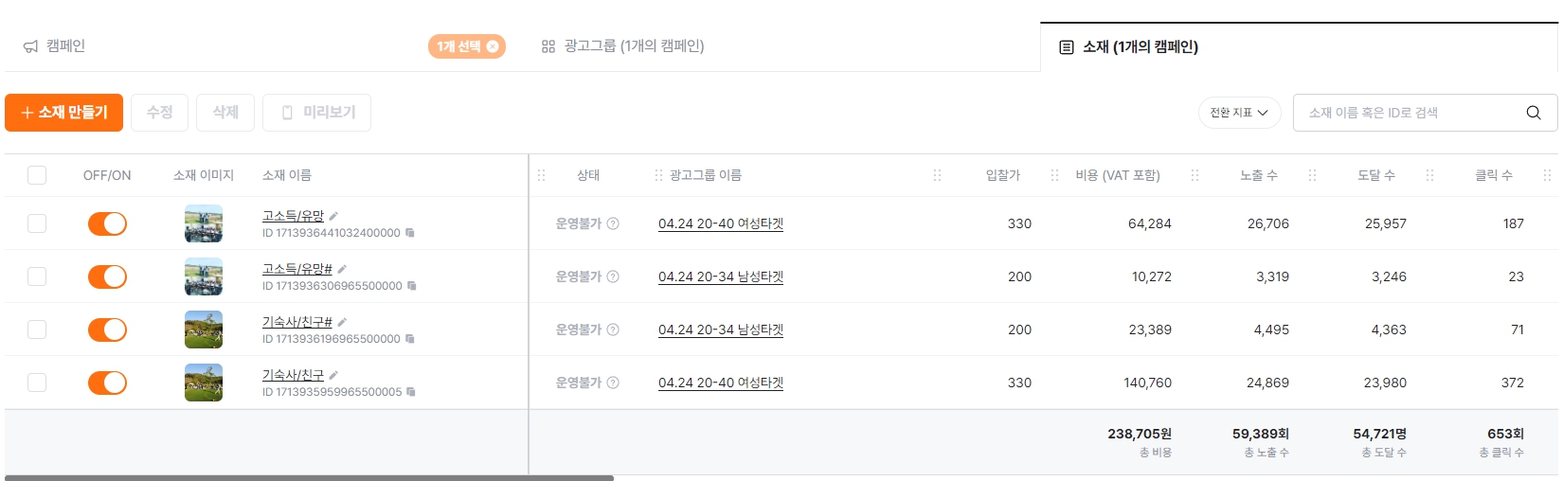
Task: Click the search magnifier icon
Action: (x=1533, y=113)
